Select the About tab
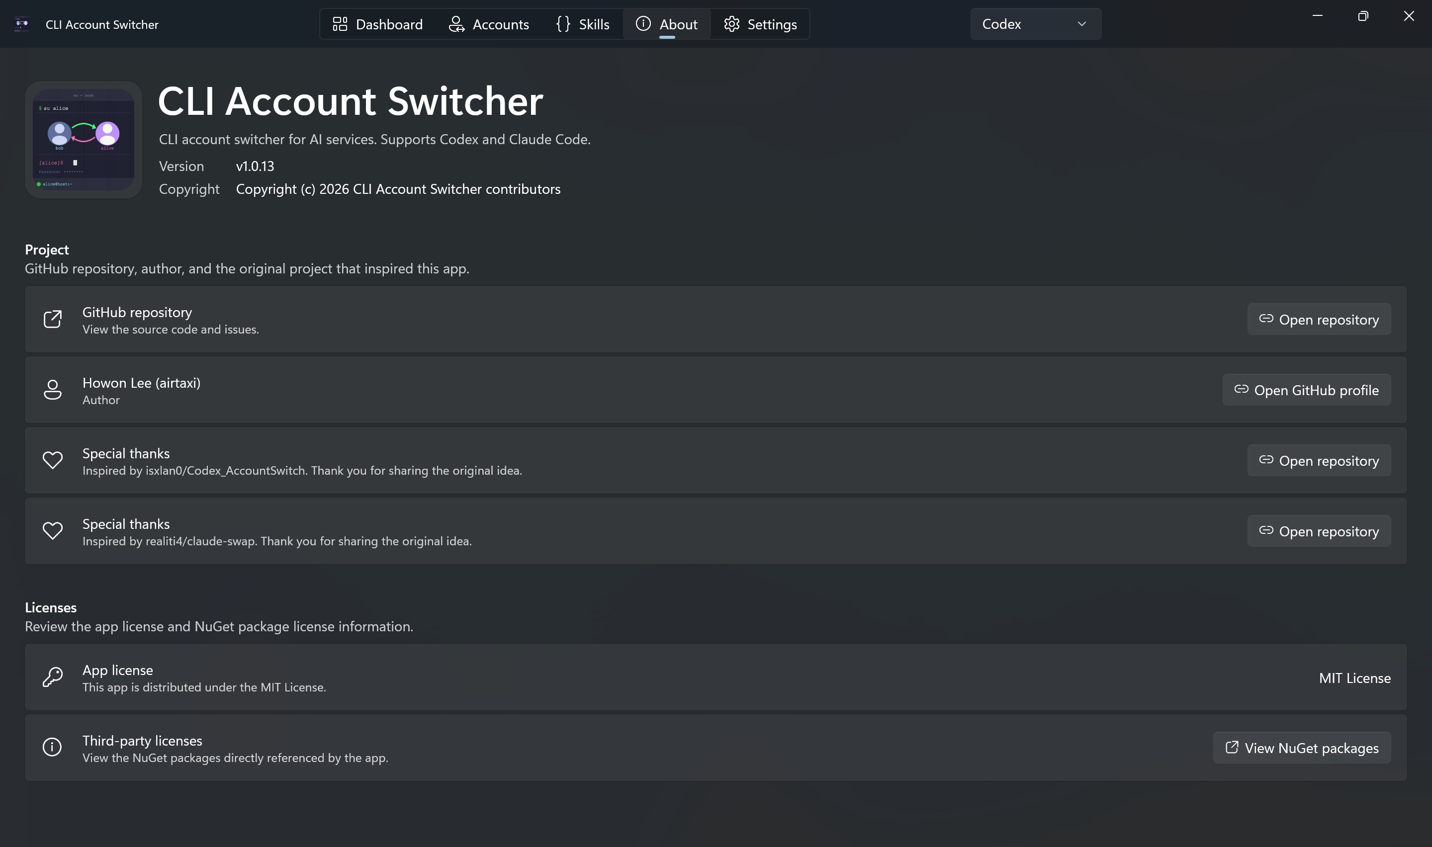The width and height of the screenshot is (1432, 847). [x=667, y=24]
